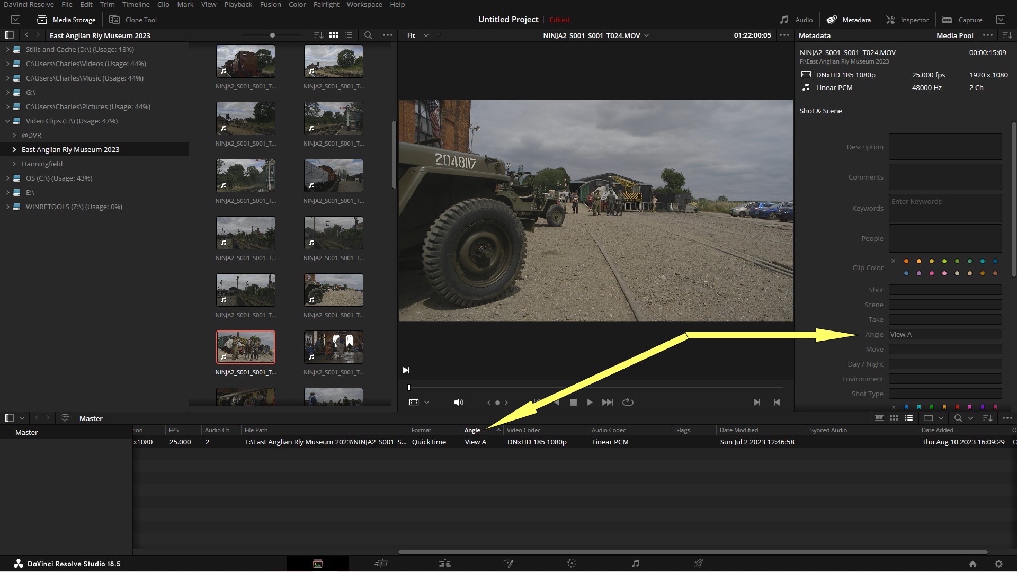Click the jog wheel control dot

(497, 403)
